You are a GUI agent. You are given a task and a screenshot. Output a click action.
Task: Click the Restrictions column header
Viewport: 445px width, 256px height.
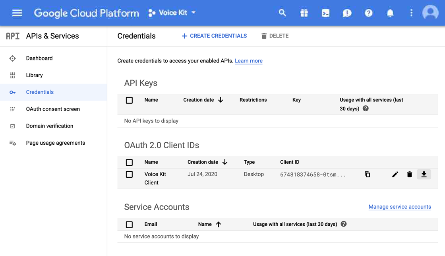click(x=253, y=100)
